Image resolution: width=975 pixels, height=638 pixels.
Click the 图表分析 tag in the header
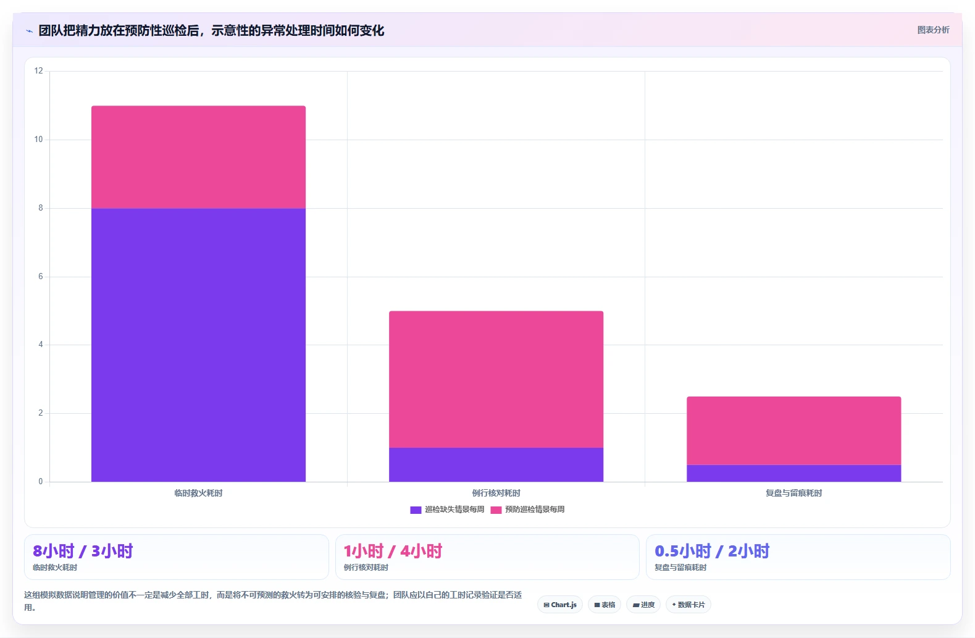tap(933, 30)
